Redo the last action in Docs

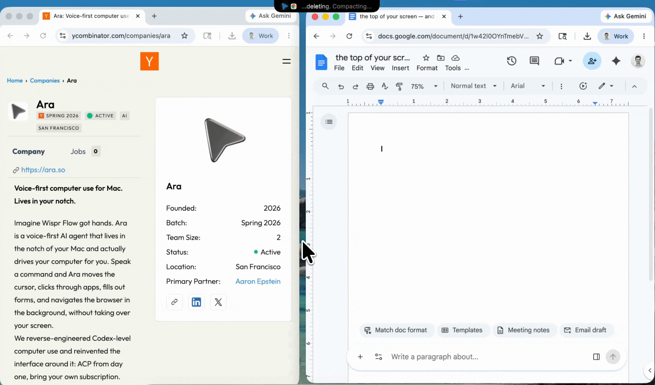tap(355, 86)
